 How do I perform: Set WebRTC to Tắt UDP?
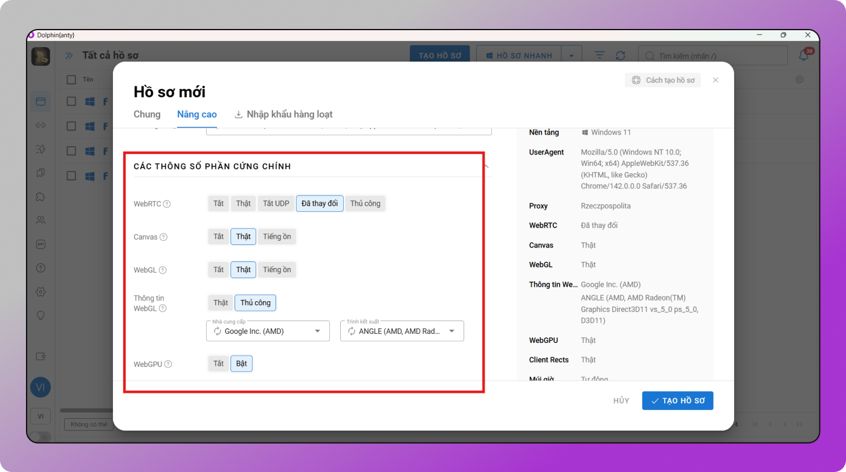click(x=276, y=203)
